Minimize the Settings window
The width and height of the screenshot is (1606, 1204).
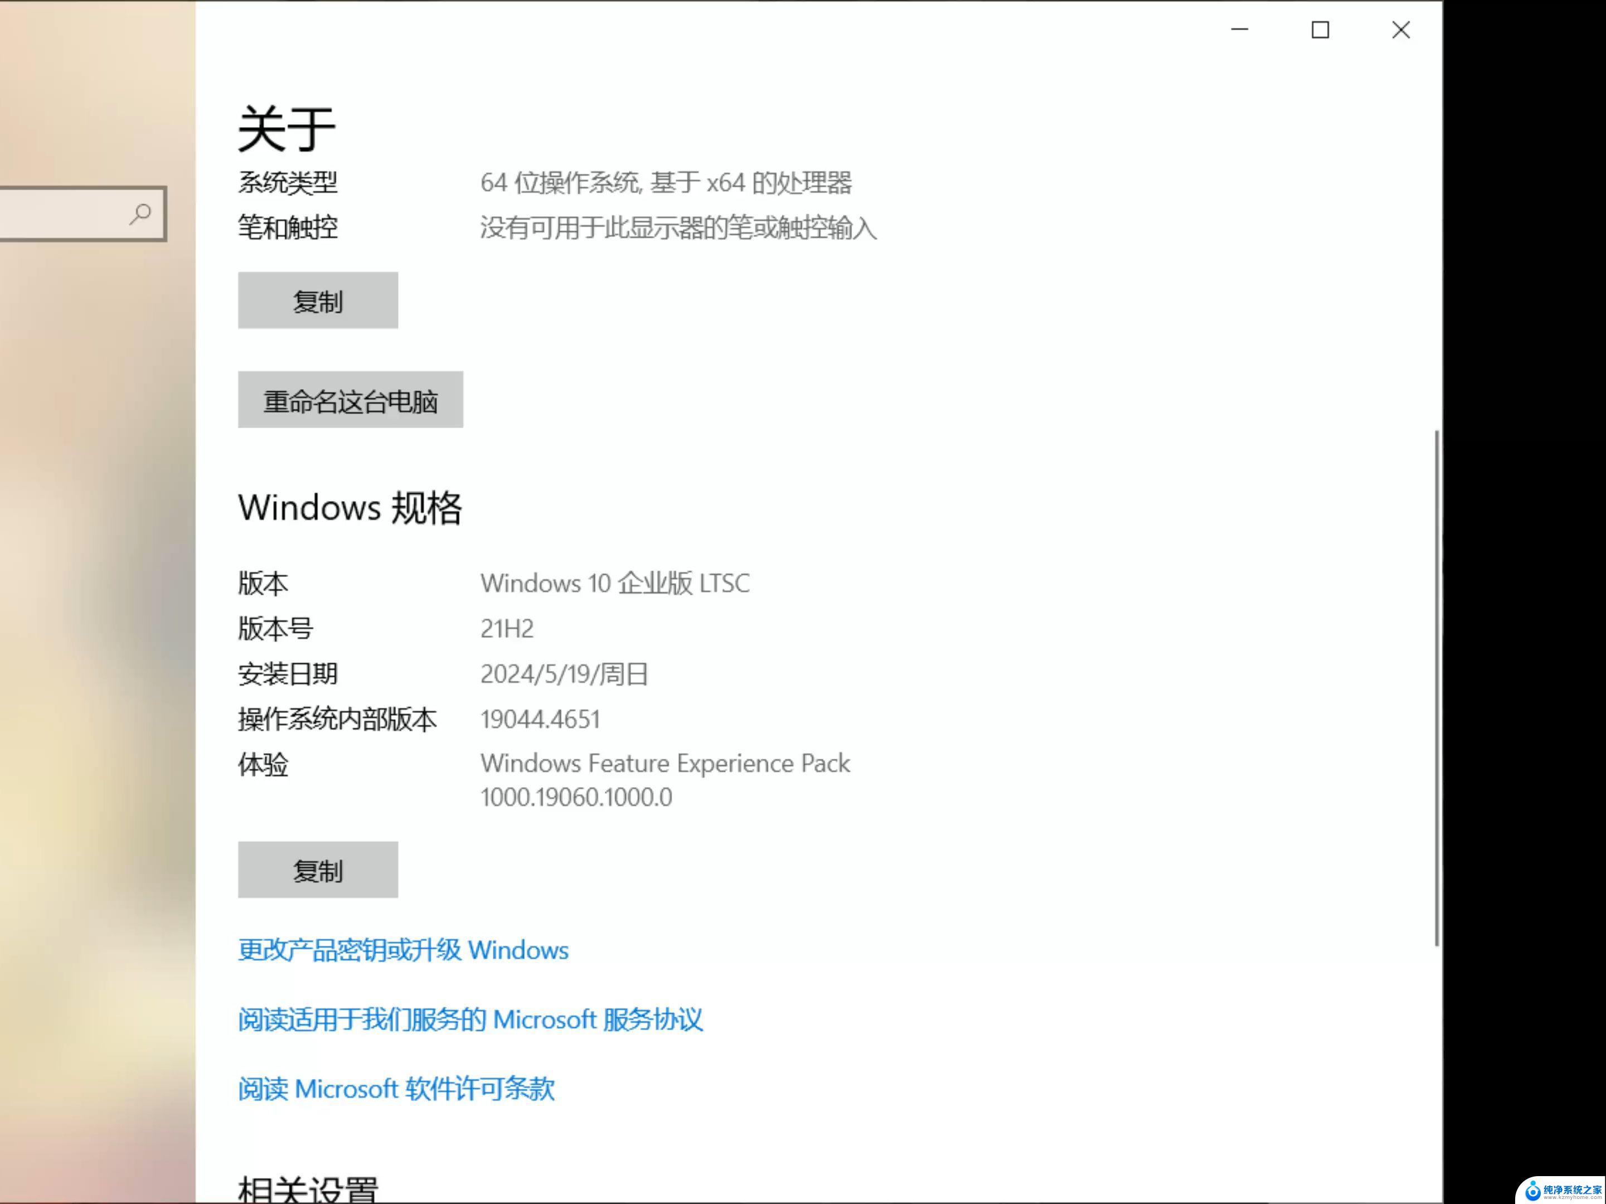[x=1240, y=30]
